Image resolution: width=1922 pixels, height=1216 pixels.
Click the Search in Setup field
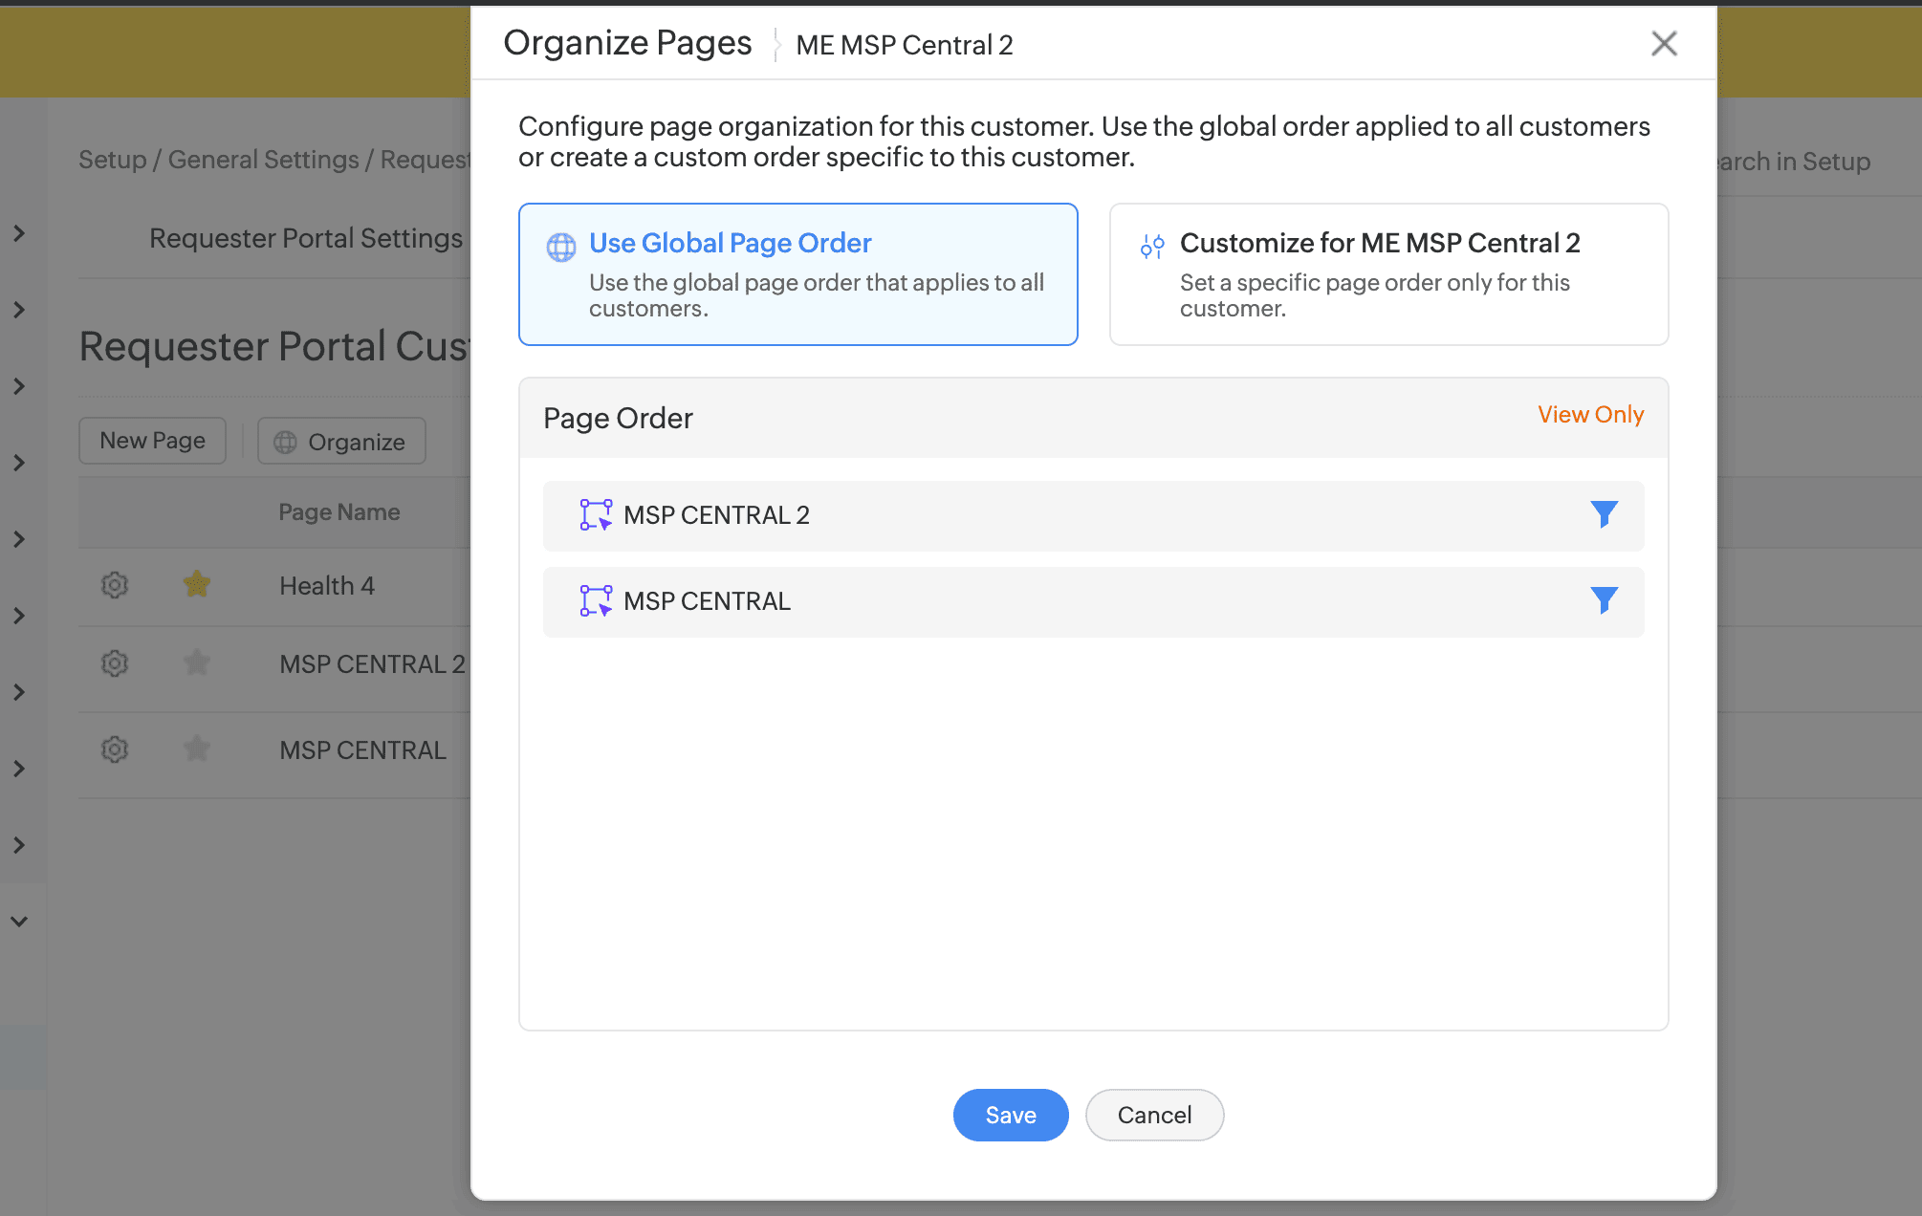click(1793, 162)
